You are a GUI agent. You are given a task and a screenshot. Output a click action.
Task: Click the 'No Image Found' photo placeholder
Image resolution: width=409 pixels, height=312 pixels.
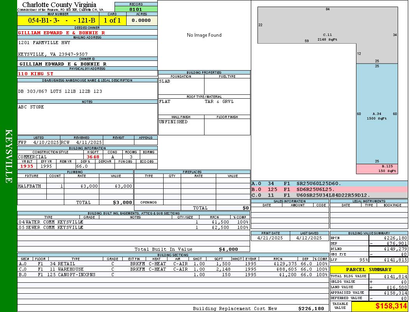[204, 35]
